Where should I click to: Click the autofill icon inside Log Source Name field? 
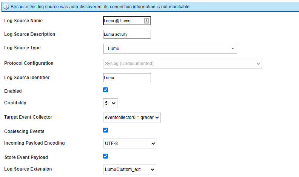(x=146, y=21)
